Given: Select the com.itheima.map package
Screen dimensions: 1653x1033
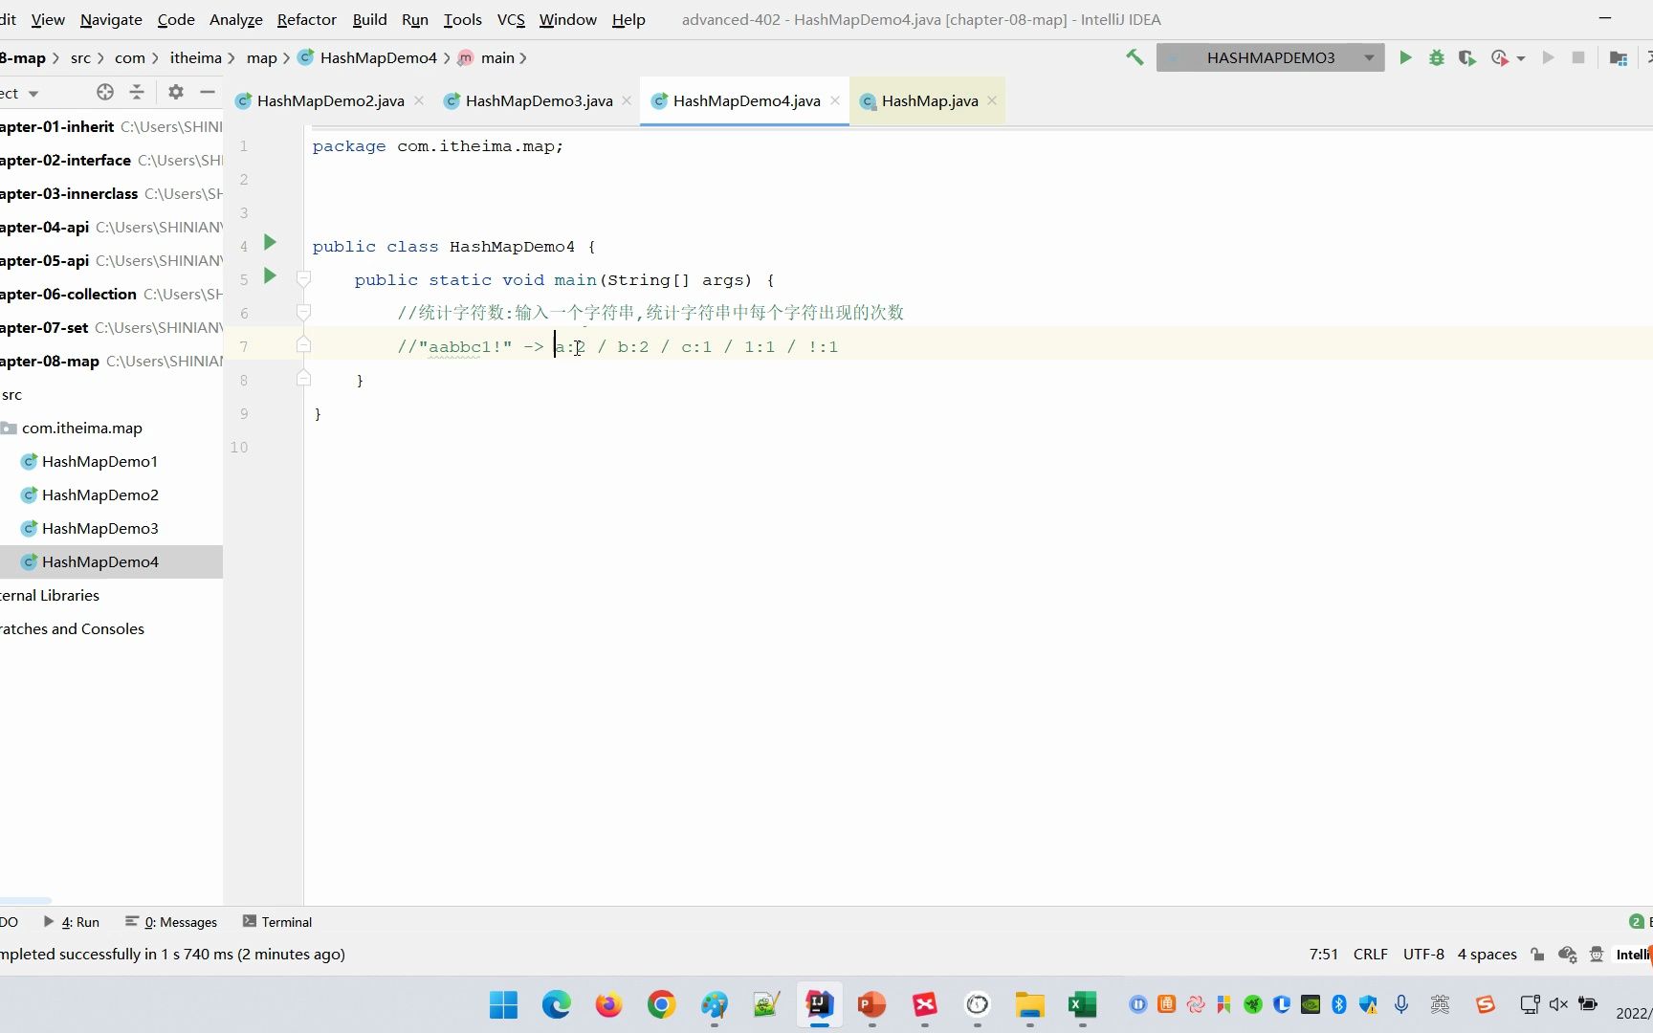Looking at the screenshot, I should click(x=81, y=428).
